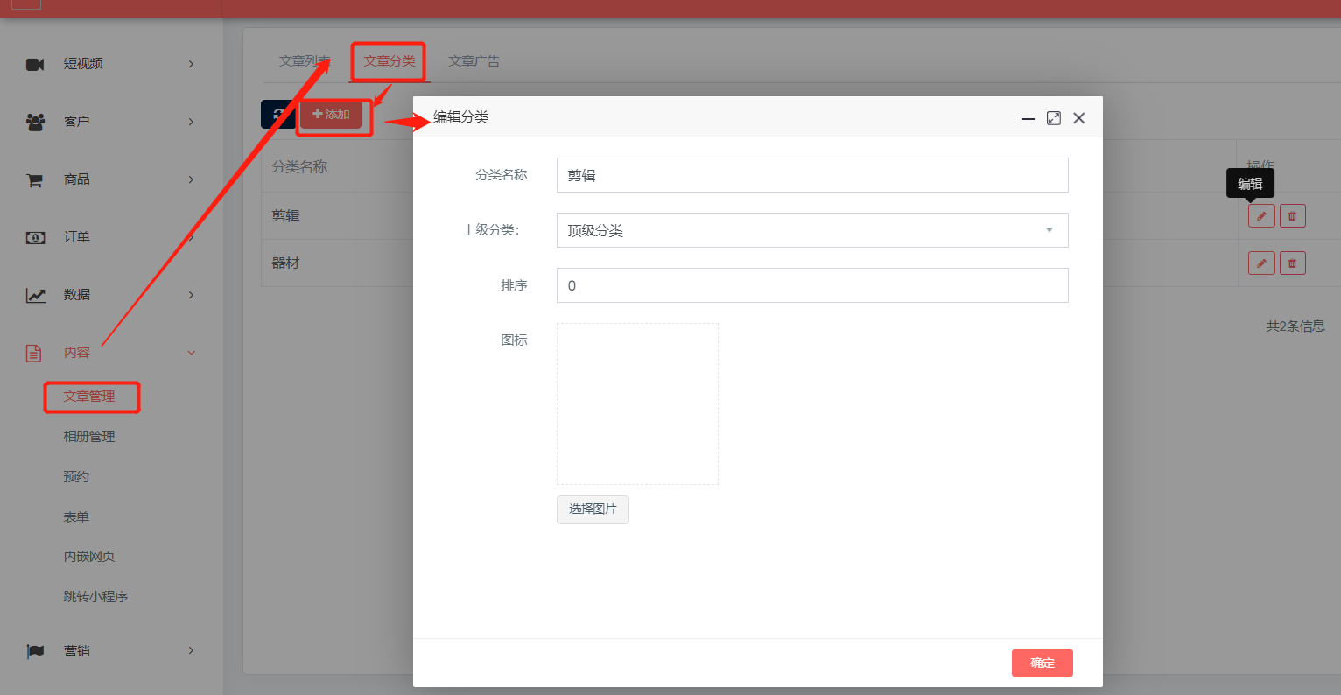Click the customers group icon beside 客户

click(x=35, y=122)
